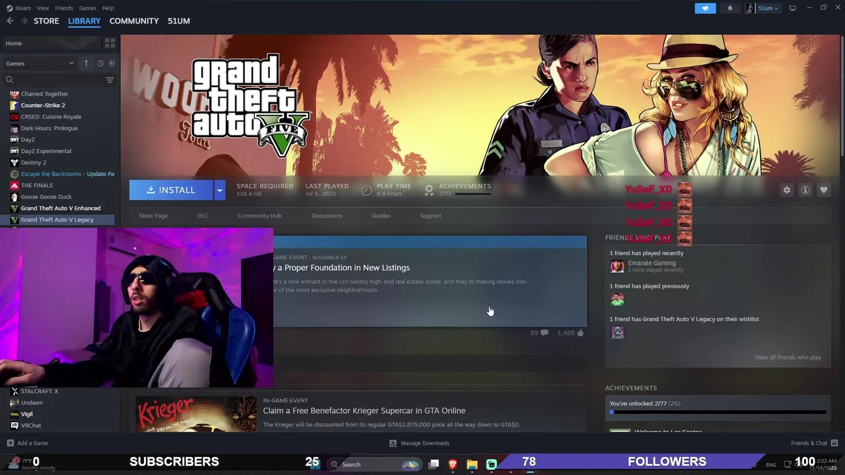Select Grand Theft Auto V Enhanced
845x475 pixels.
(61, 208)
